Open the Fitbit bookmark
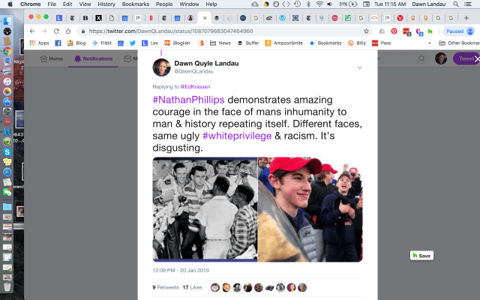This screenshot has height=300, width=480. click(x=102, y=43)
